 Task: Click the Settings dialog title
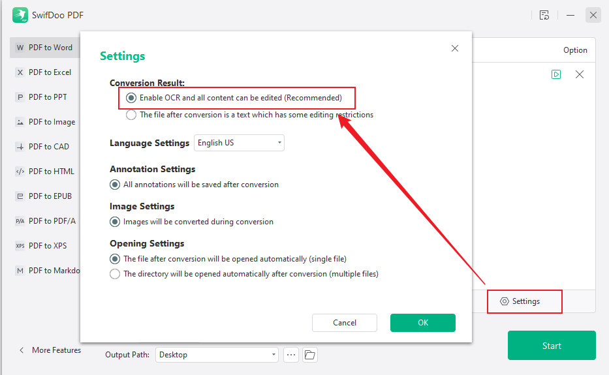click(122, 56)
